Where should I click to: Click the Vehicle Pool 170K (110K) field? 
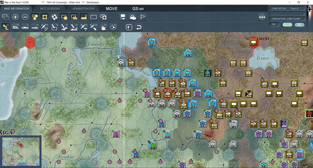(x=287, y=19)
